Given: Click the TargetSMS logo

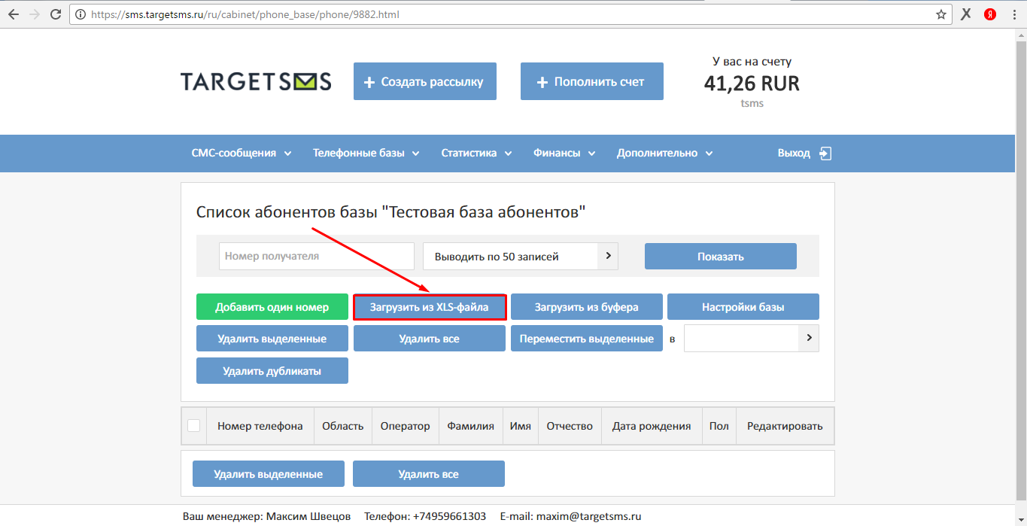Looking at the screenshot, I should click(256, 81).
